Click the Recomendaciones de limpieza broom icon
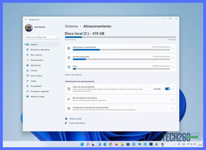Viewport: 206px width, 150px height. (69, 99)
